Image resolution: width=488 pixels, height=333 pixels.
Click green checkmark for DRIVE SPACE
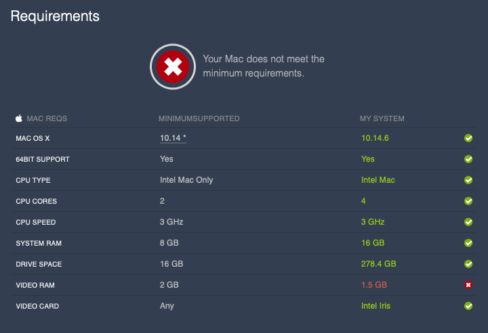468,264
